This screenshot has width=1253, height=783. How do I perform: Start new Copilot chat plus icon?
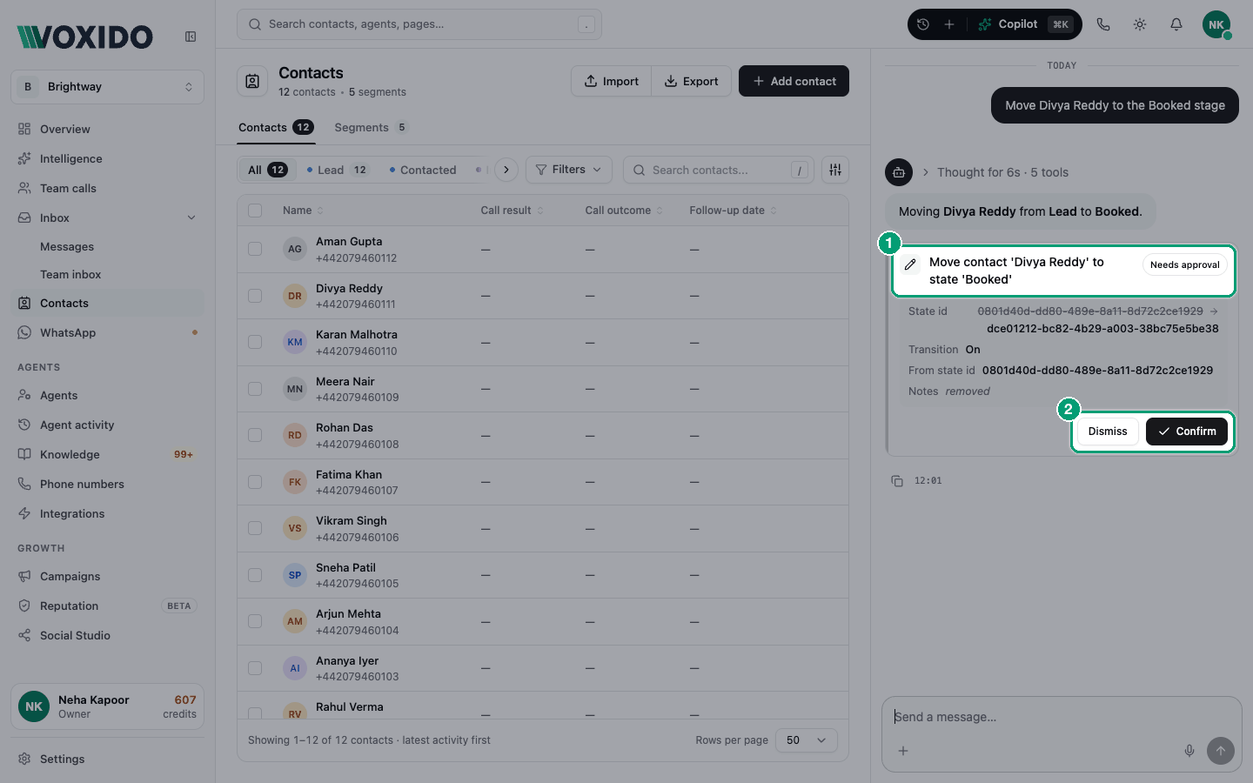[949, 24]
